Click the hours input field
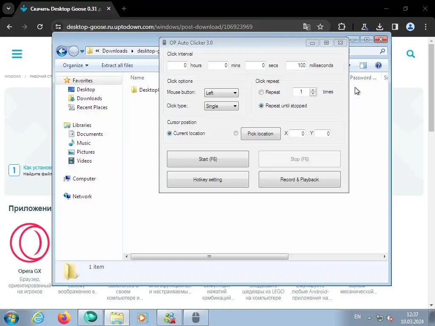Screen dimensions: 435x326 (177, 65)
